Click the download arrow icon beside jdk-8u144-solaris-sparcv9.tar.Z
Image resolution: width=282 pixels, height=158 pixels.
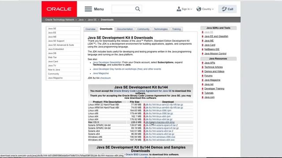pyautogui.click(x=144, y=125)
